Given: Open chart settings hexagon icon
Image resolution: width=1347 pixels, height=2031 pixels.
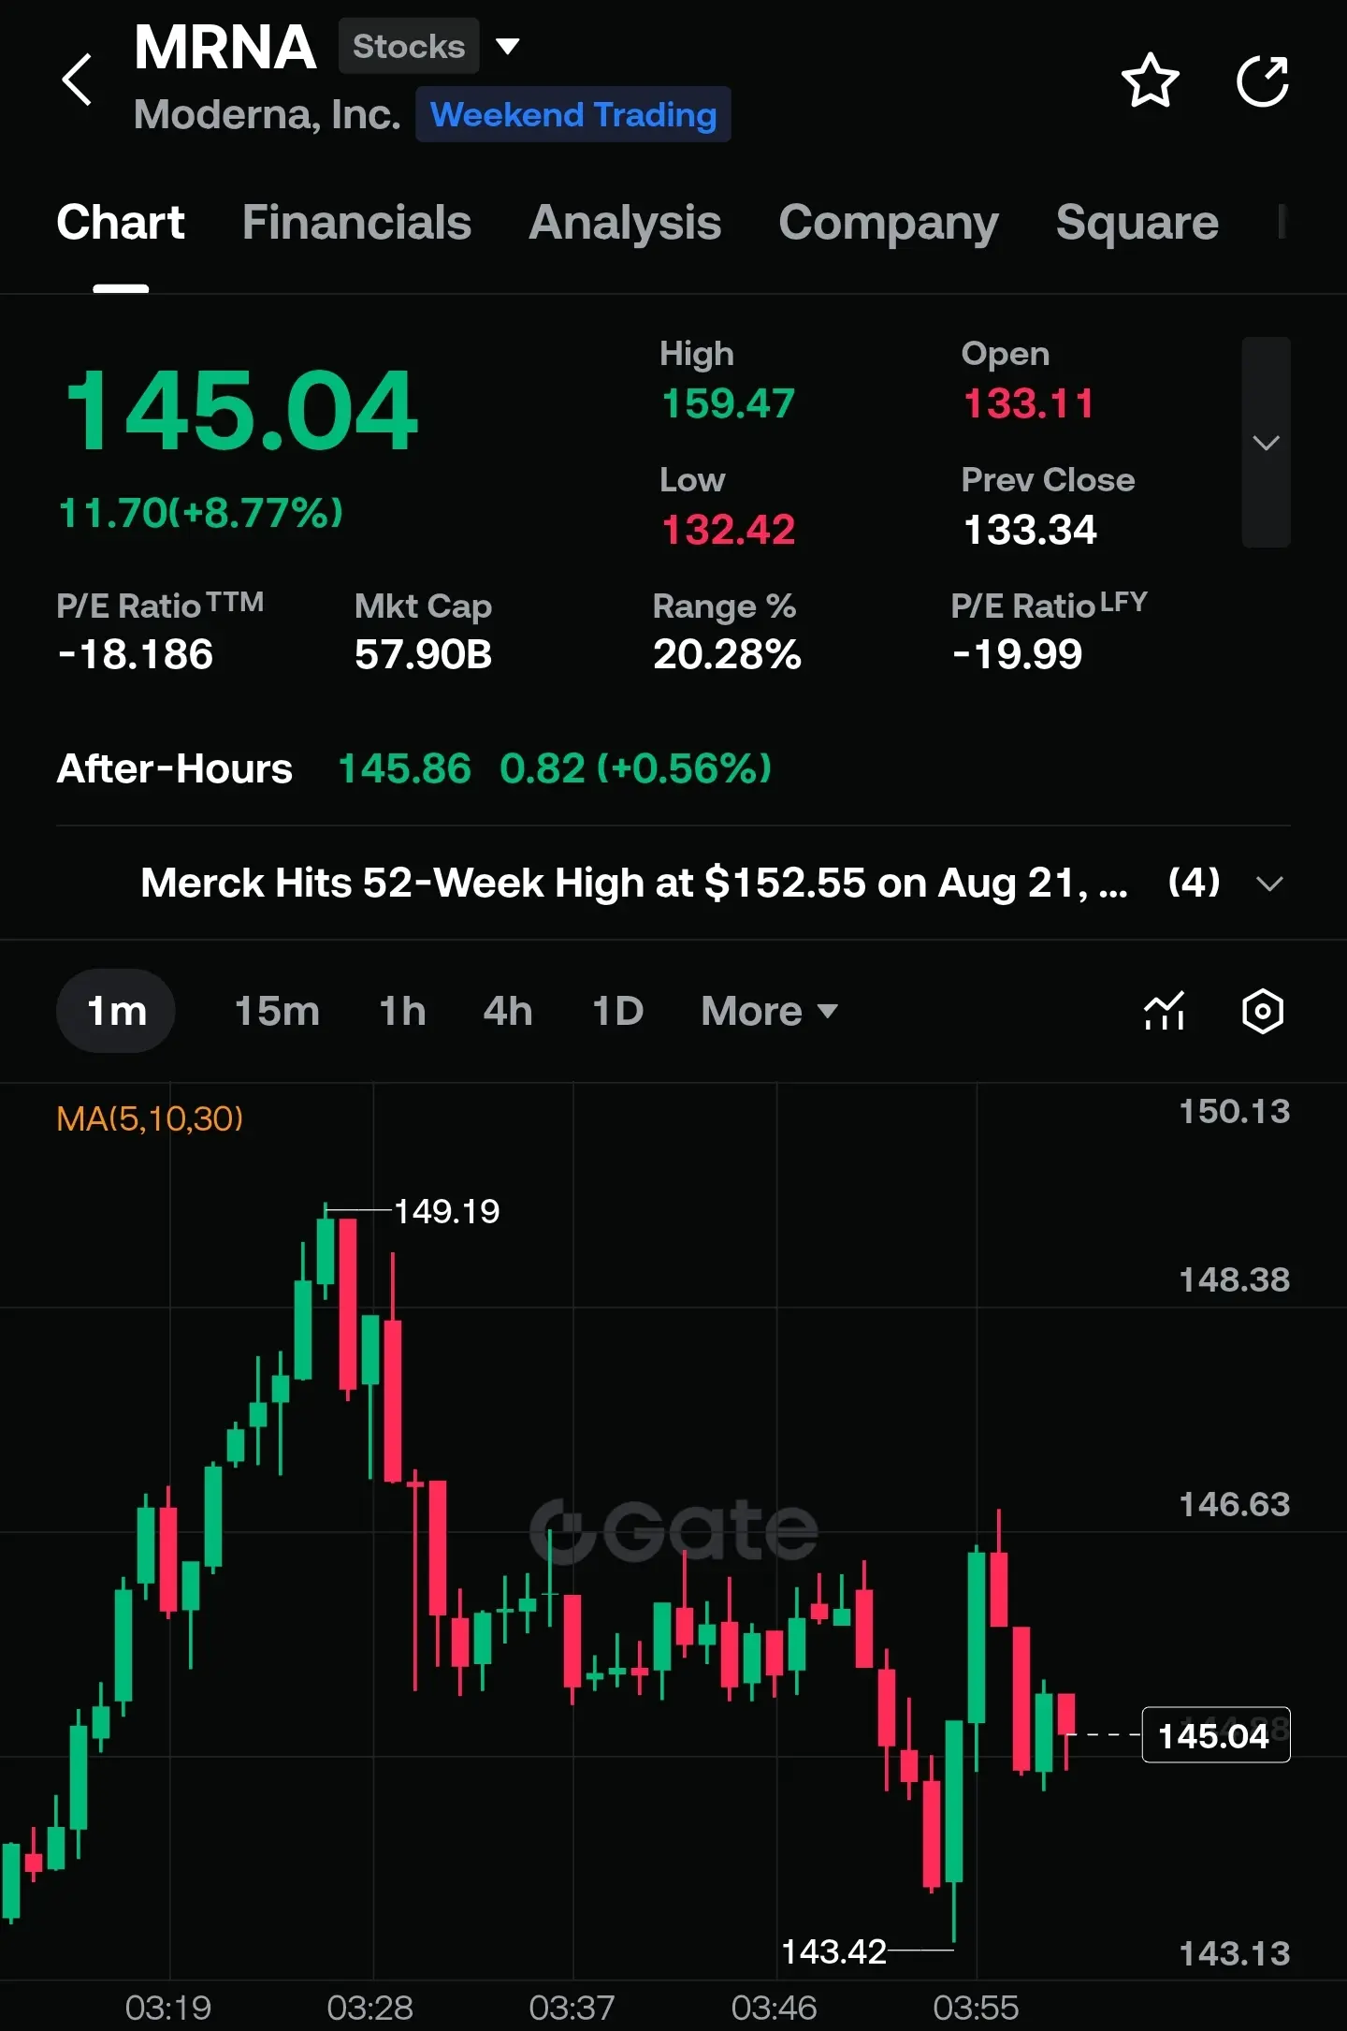Looking at the screenshot, I should [1263, 1011].
